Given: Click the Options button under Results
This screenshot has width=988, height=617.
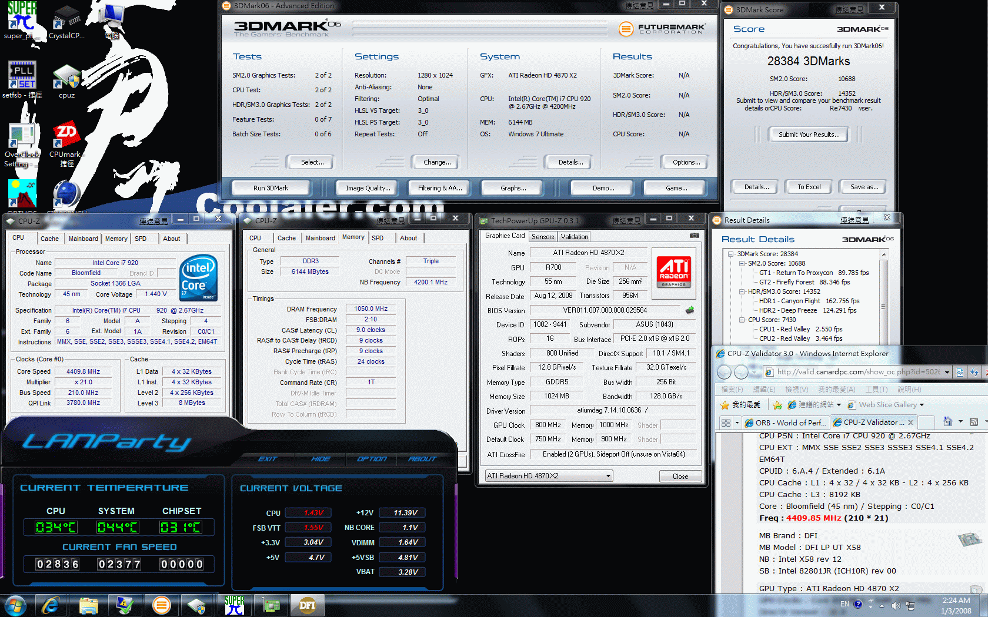Looking at the screenshot, I should click(686, 162).
